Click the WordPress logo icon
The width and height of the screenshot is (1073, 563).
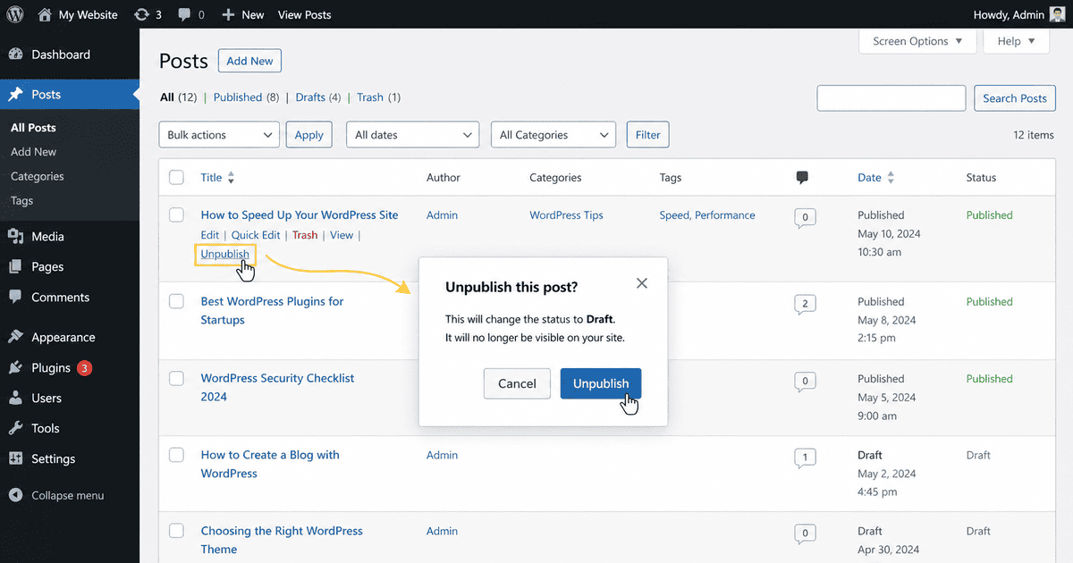14,14
